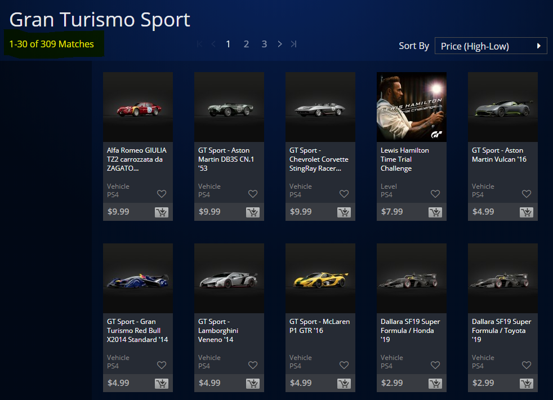The image size is (553, 400).
Task: Go to page 3 of results
Action: click(264, 44)
